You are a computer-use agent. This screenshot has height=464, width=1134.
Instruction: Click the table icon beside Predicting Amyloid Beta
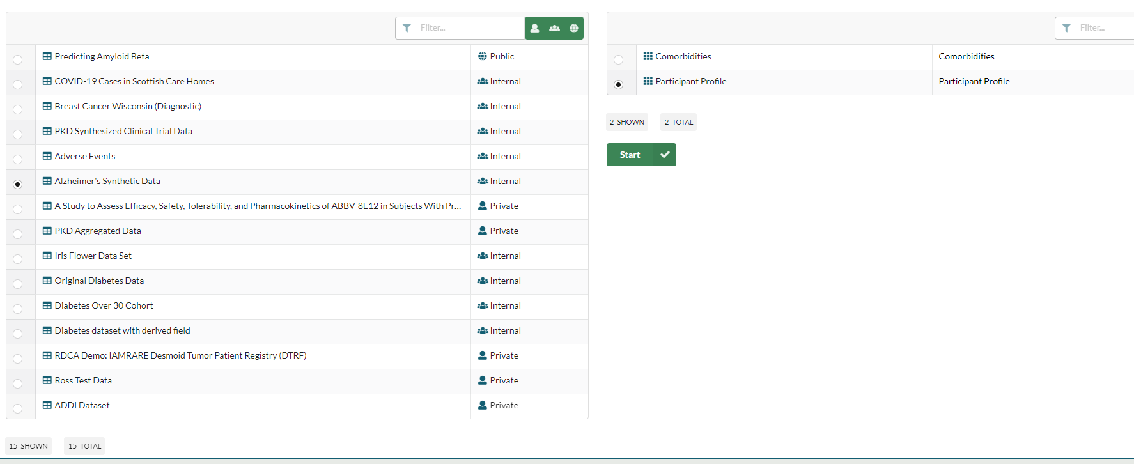[x=47, y=56]
